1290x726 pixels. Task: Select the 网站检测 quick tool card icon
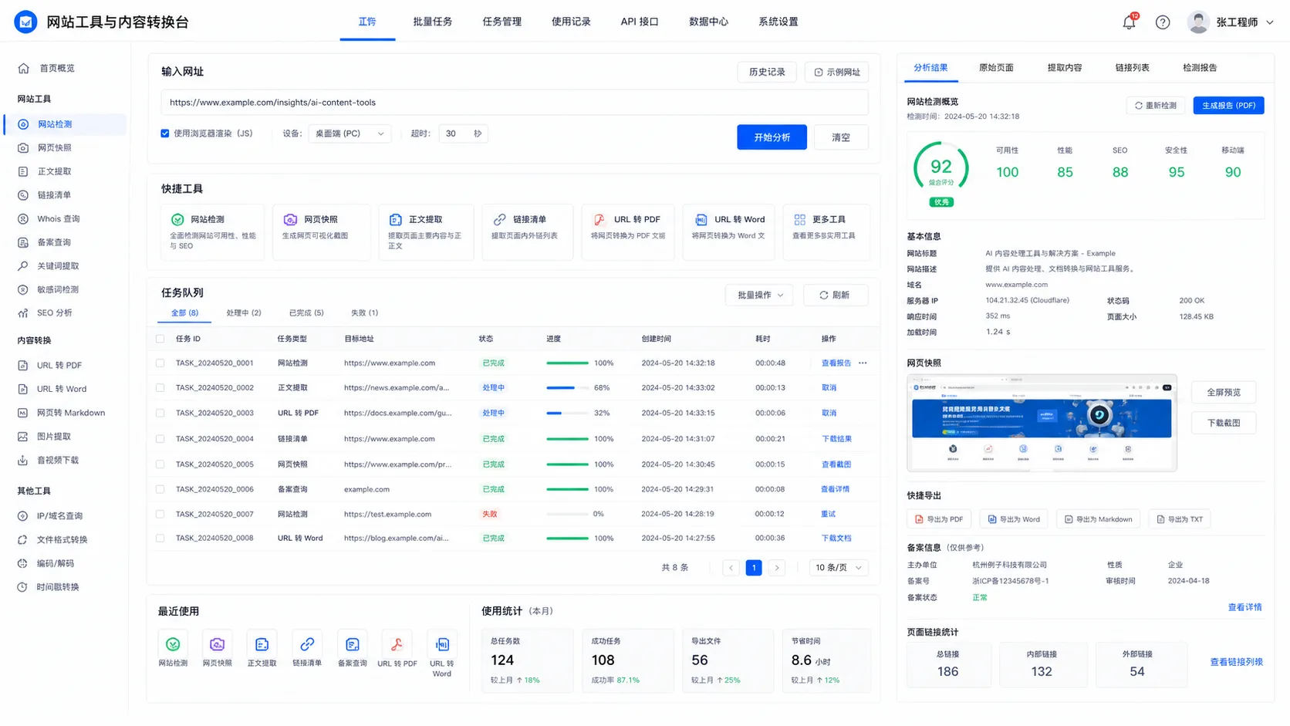[x=177, y=220]
